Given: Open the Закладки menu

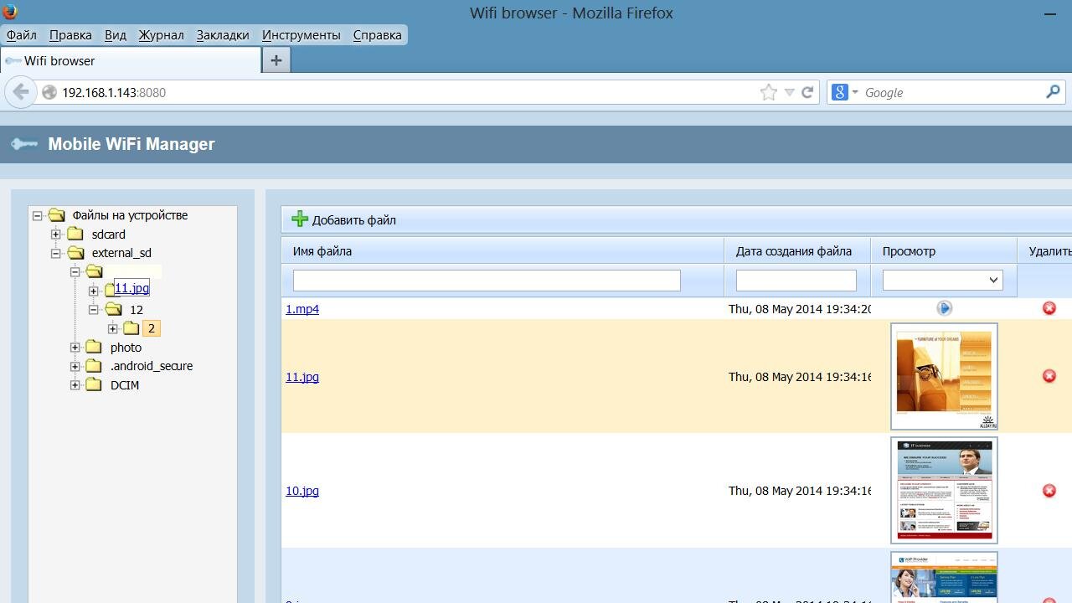Looking at the screenshot, I should pyautogui.click(x=223, y=35).
